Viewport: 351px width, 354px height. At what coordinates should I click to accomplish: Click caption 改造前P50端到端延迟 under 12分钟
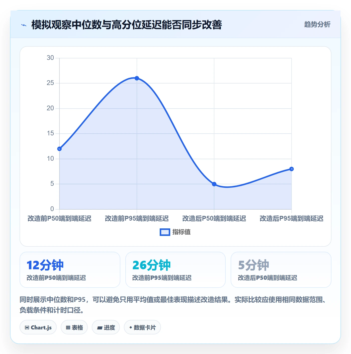56,278
